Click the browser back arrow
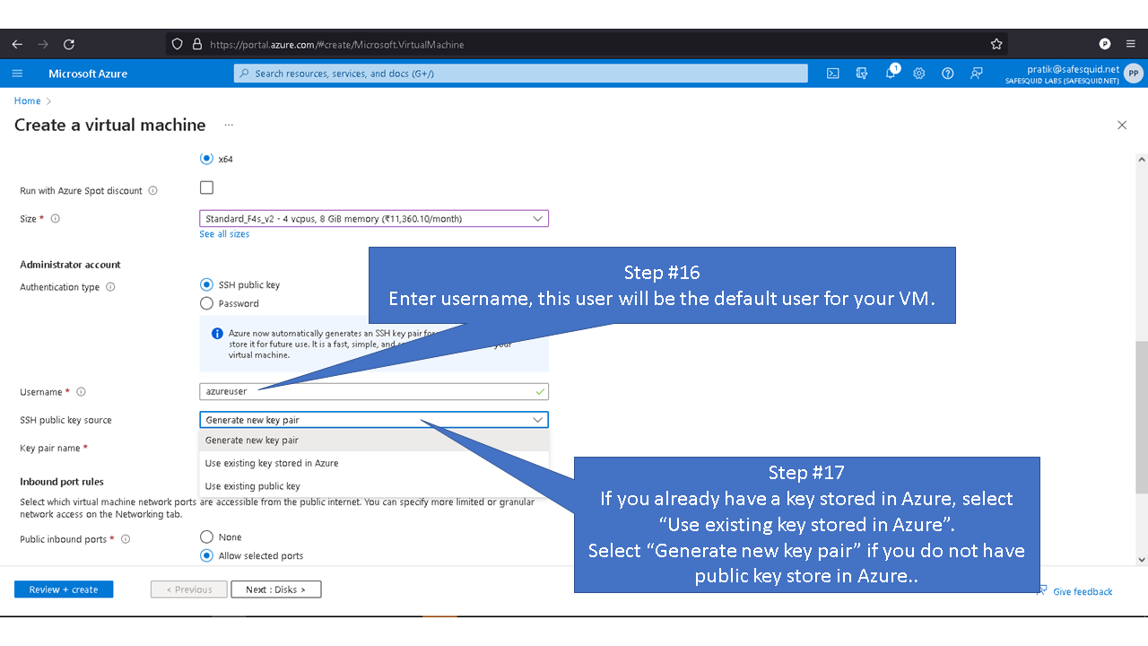Screen dimensions: 1148x646 [17, 44]
